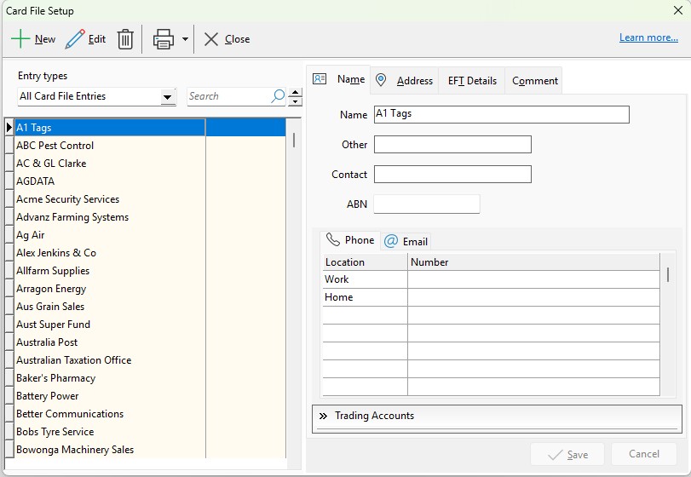Viewport: 691px width, 477px height.
Task: Open the print options dropdown arrow
Action: point(185,39)
